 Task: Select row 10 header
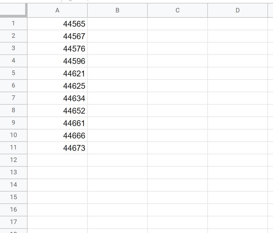[14, 135]
